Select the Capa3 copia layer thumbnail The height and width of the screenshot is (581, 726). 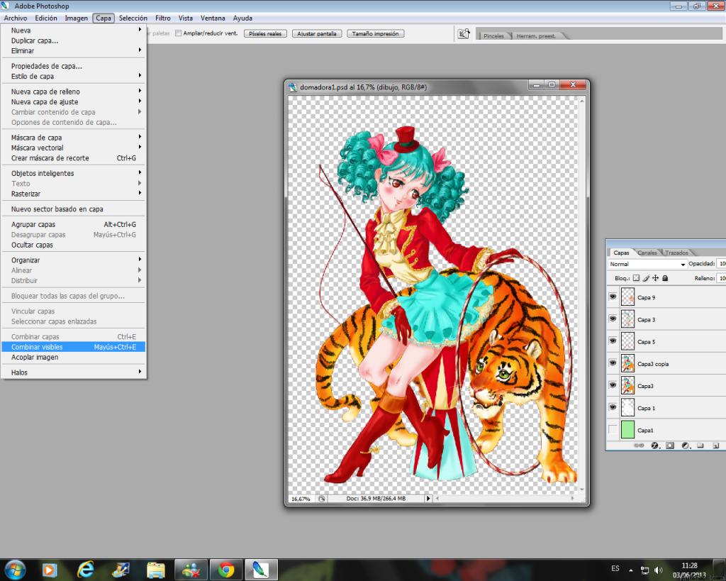point(627,363)
